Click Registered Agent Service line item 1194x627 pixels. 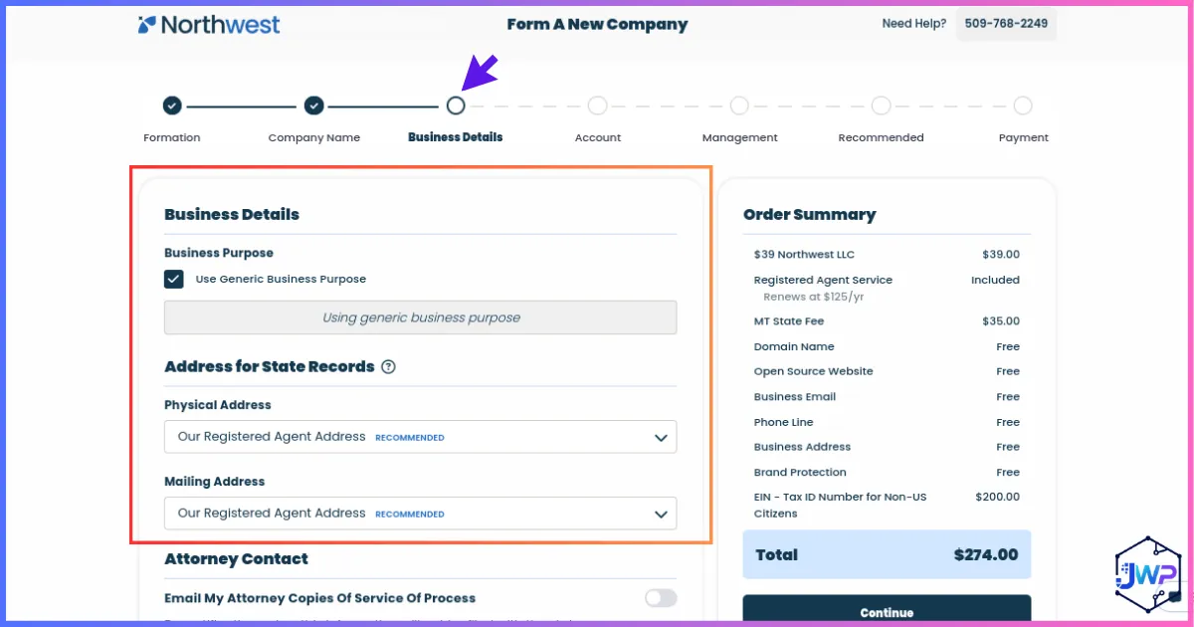coord(887,280)
